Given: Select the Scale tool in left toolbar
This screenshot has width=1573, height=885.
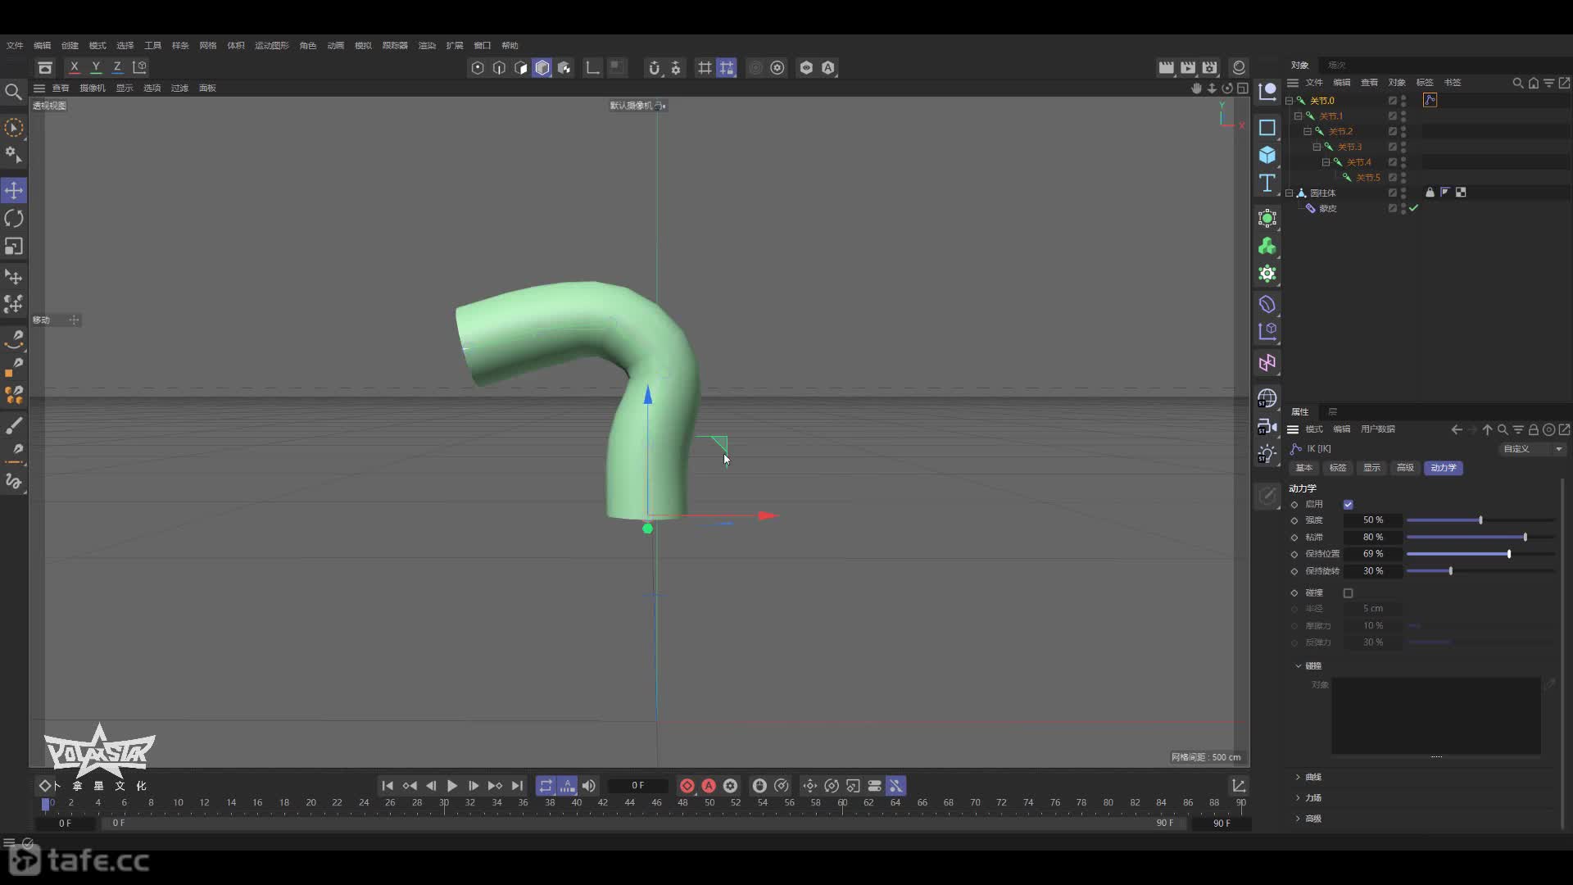Looking at the screenshot, I should coord(14,246).
